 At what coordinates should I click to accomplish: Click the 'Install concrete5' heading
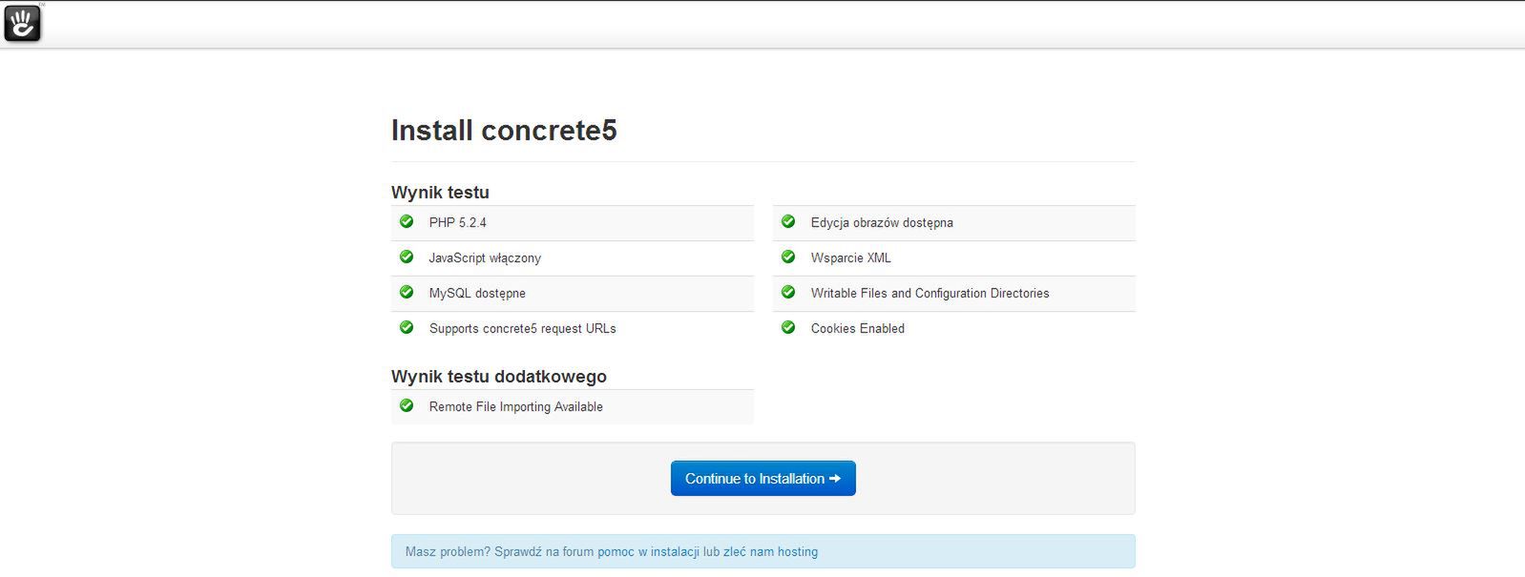(504, 131)
